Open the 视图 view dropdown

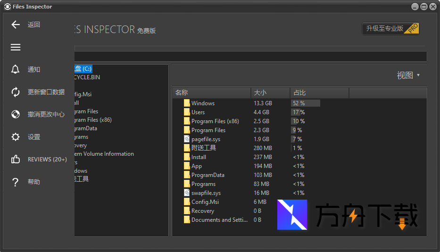coord(408,76)
